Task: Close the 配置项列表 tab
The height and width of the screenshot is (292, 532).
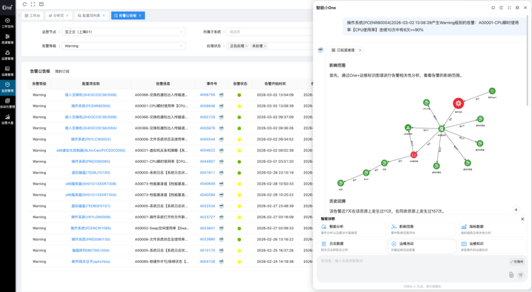Action: (103, 16)
